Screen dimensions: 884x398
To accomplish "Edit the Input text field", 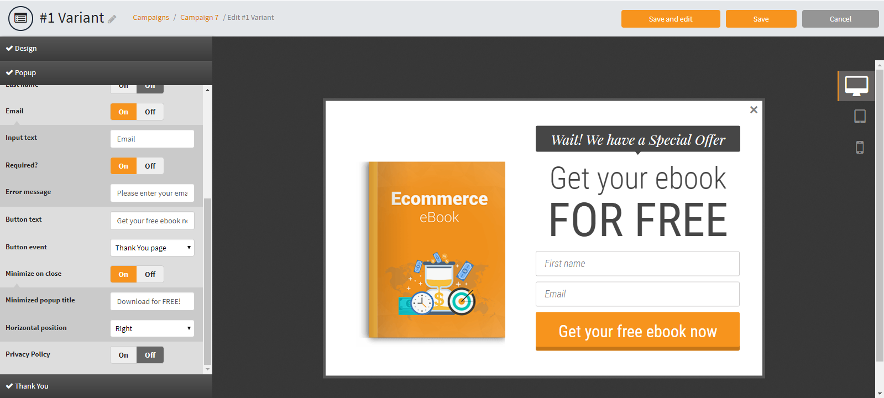I will [152, 139].
